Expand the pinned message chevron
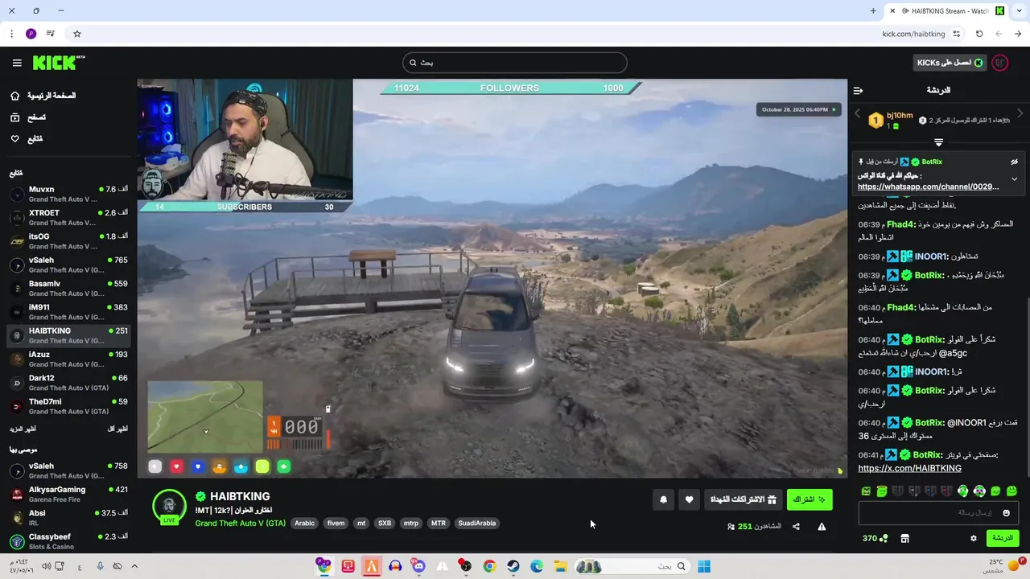Screen dimensions: 1030x579 [x=1014, y=179]
